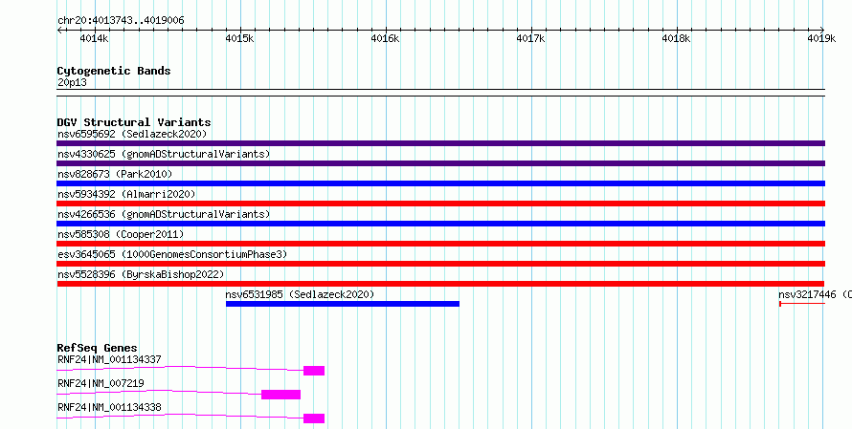Click the Cytogenetic Bands track title
852x429 pixels.
tap(114, 71)
